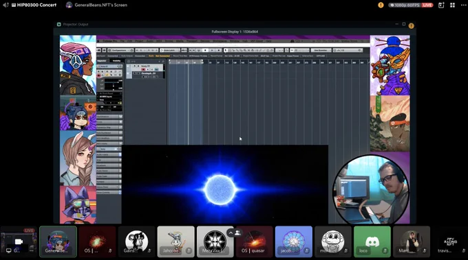
Task: Open the Configurations dropdown in Cubase toolbar
Action: [x=120, y=50]
